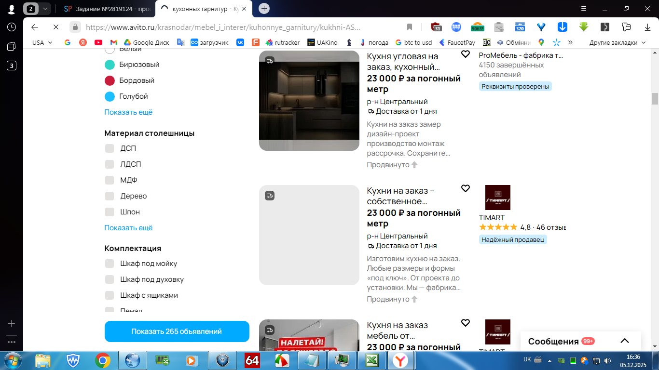Click the TIMART seller logo beside 4,8 rating
Image resolution: width=659 pixels, height=370 pixels.
497,198
